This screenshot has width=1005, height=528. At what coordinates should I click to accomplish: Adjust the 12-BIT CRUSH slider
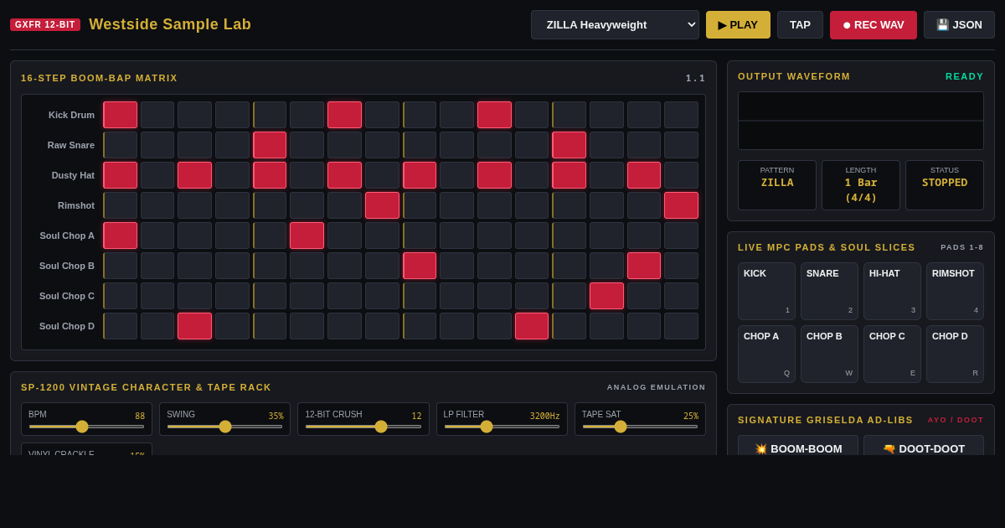click(x=363, y=427)
